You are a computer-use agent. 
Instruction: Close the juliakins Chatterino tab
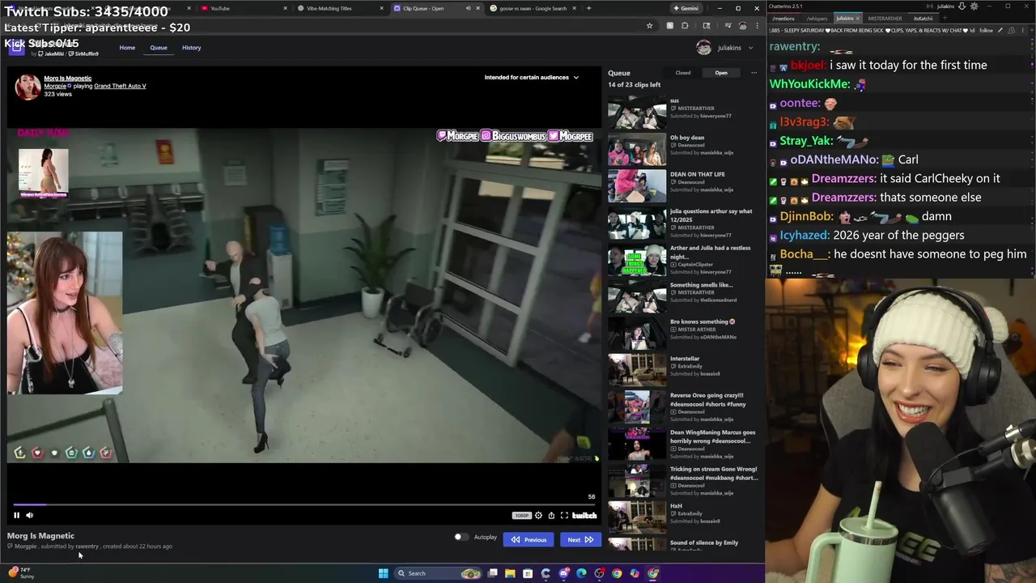coord(858,18)
